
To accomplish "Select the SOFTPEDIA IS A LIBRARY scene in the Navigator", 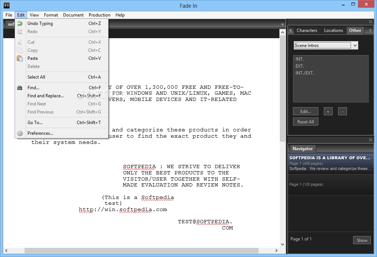I will click(x=330, y=163).
